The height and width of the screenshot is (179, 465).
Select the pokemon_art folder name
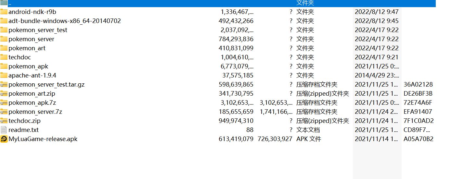pyautogui.click(x=27, y=48)
